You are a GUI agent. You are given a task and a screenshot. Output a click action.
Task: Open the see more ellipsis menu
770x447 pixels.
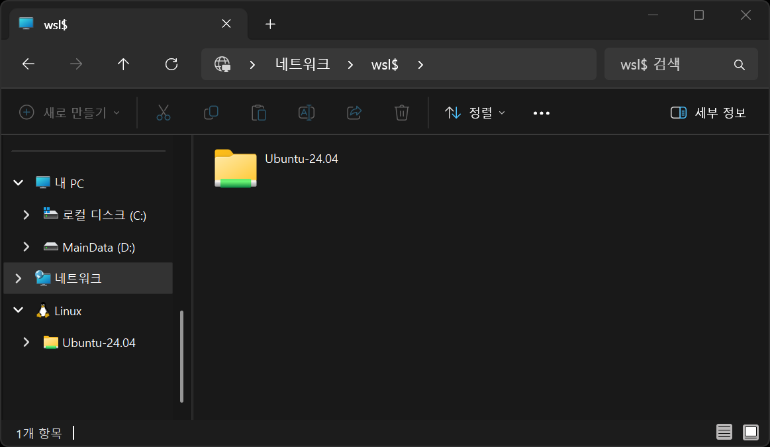(x=541, y=113)
